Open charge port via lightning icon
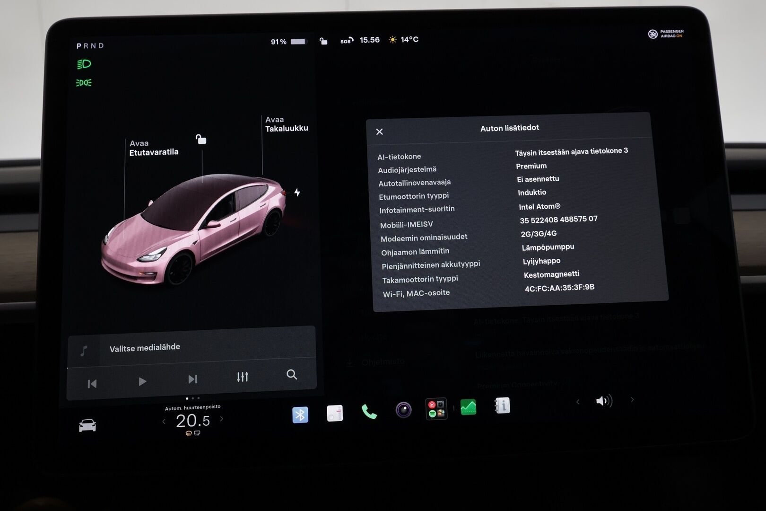766x511 pixels. [x=297, y=192]
